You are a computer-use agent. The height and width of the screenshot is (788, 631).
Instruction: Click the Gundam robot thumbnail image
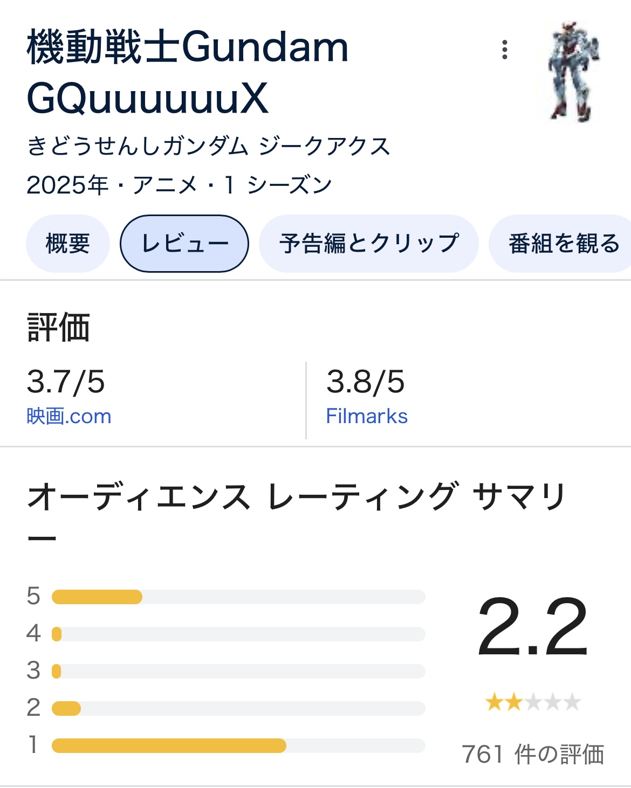click(574, 72)
